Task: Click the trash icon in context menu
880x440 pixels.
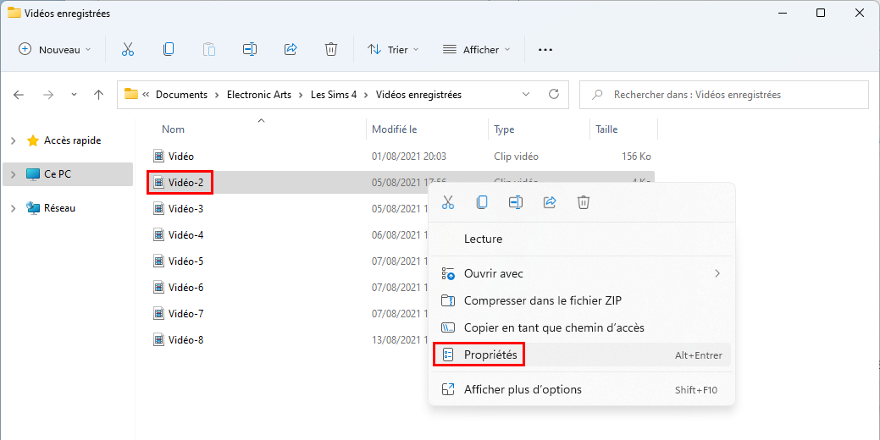Action: [584, 201]
